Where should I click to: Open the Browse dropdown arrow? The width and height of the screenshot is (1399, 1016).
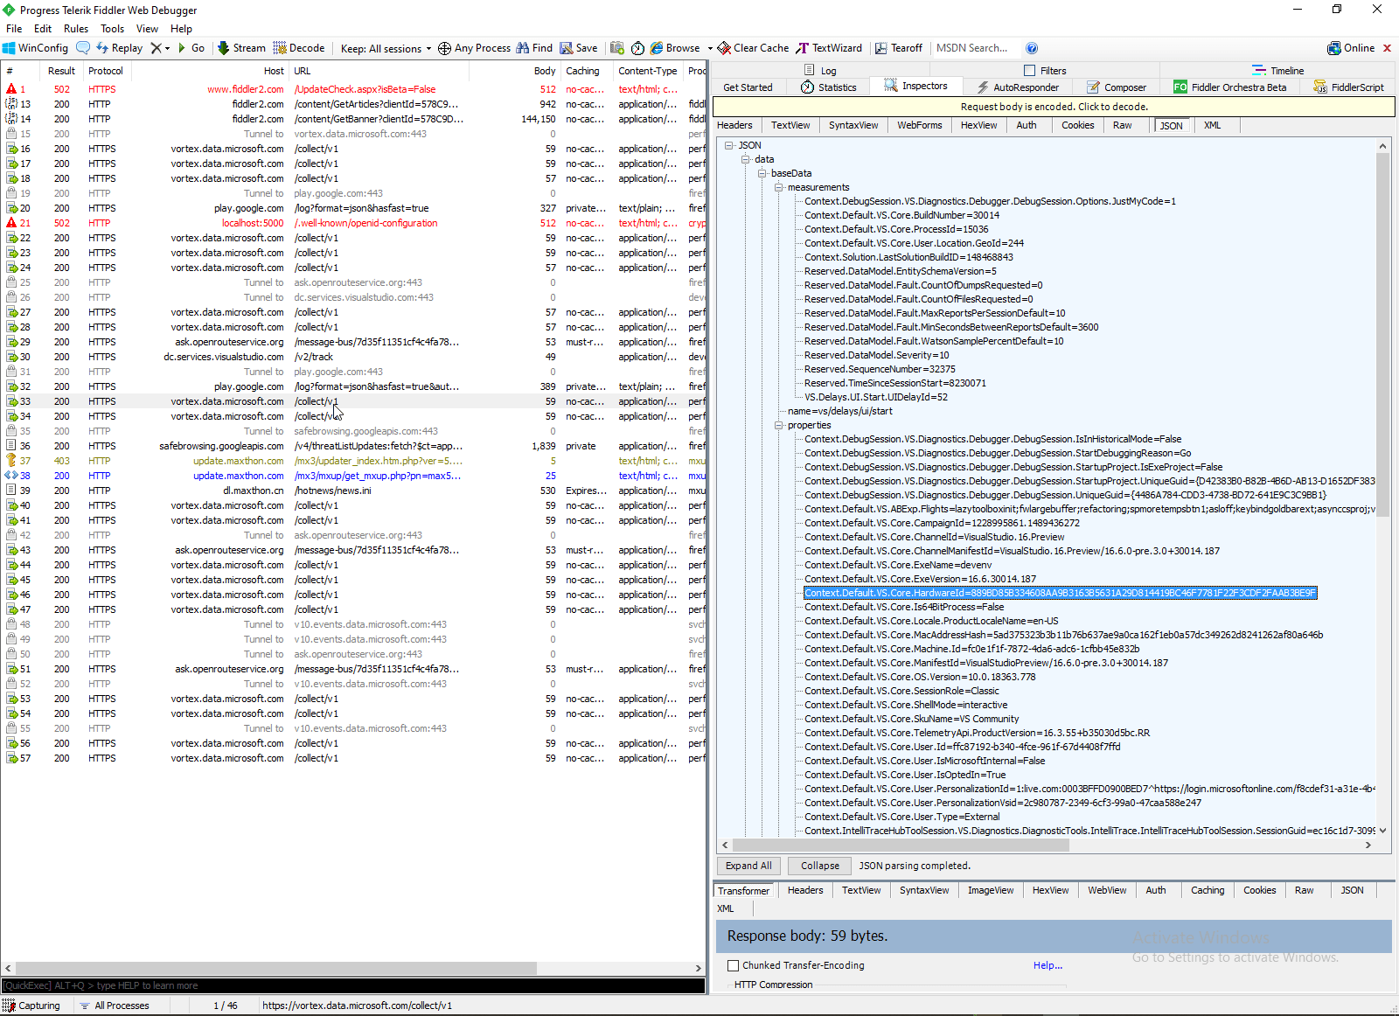710,48
